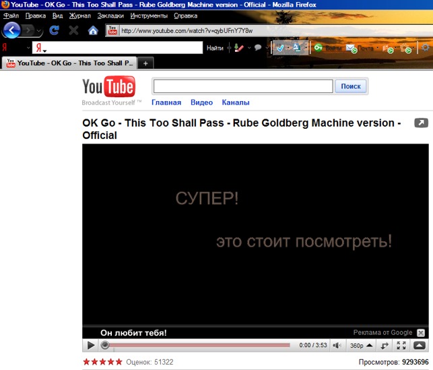Go back with the Firefox back arrow
This screenshot has height=370, width=433.
click(11, 30)
